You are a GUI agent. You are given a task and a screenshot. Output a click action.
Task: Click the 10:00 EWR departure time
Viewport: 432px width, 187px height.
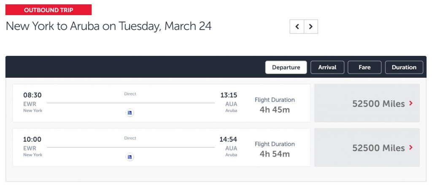pyautogui.click(x=32, y=140)
